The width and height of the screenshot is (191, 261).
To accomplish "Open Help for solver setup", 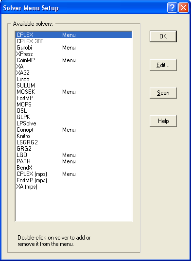I will coord(163,121).
